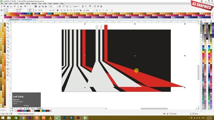
Task: Click the Publish to PDF icon
Action: coord(46,6)
